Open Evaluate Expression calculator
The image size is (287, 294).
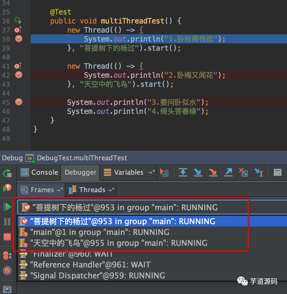(277, 172)
